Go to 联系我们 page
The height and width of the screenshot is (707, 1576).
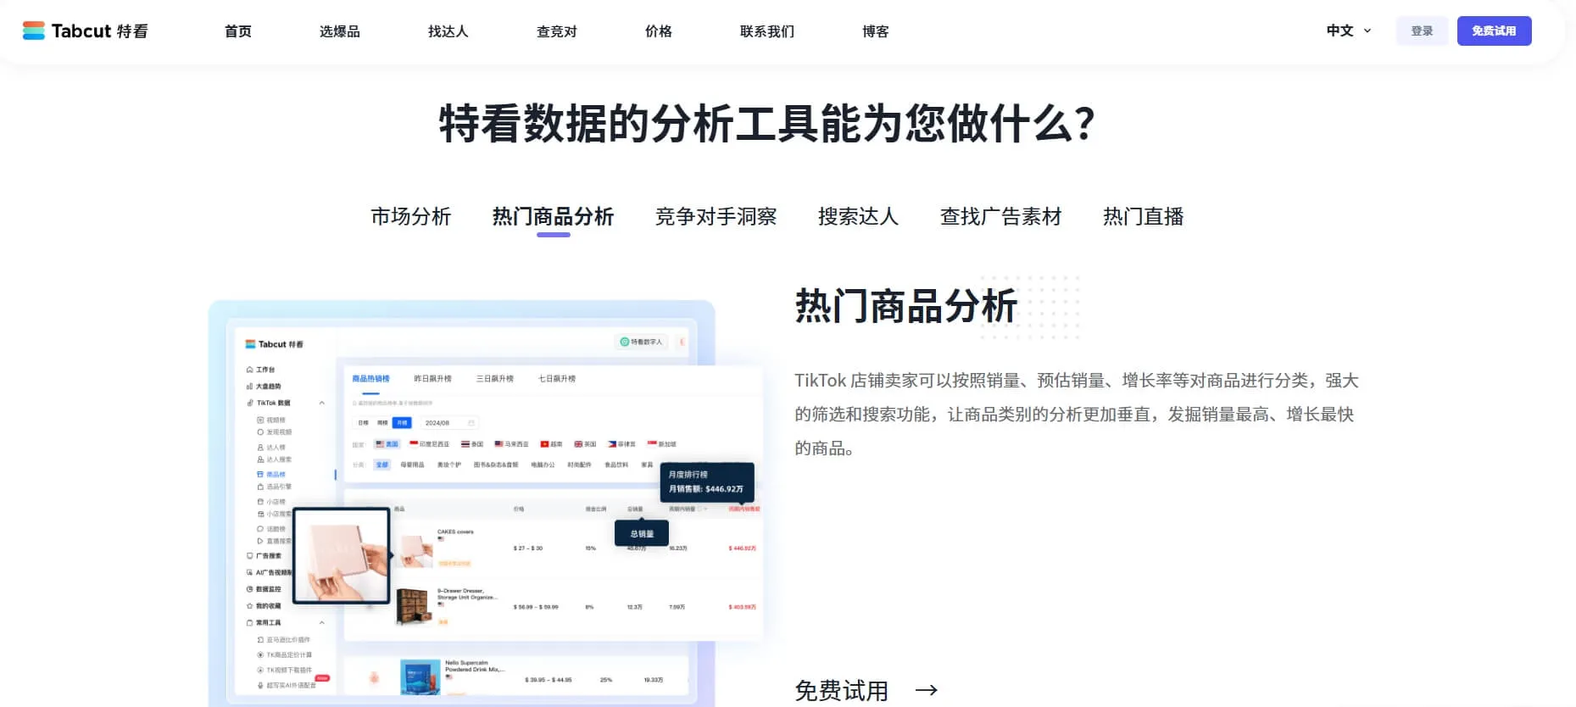[x=767, y=31]
